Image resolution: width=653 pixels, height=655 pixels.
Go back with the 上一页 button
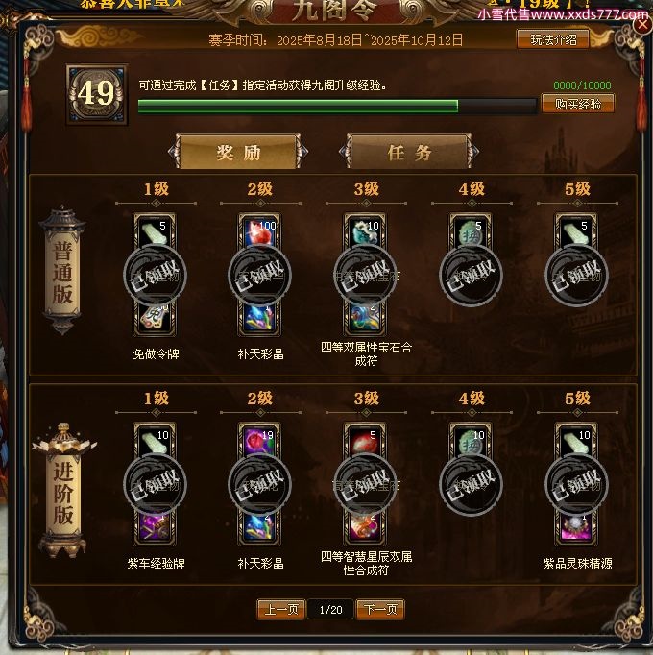[x=281, y=610]
